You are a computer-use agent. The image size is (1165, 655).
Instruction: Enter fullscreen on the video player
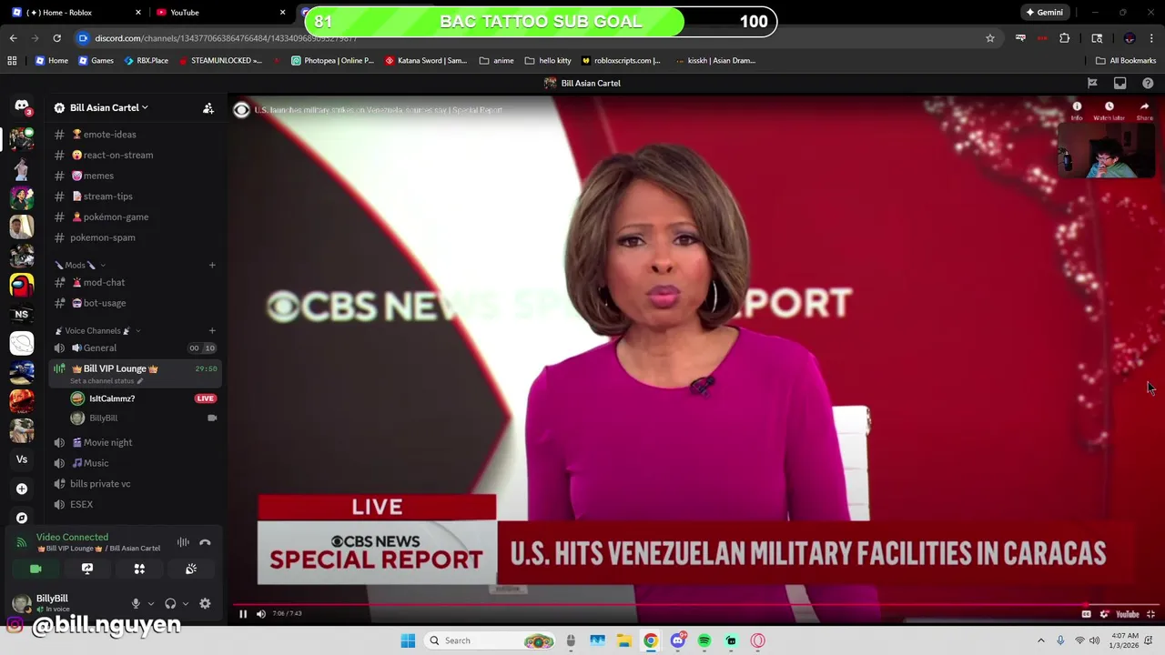(1150, 614)
